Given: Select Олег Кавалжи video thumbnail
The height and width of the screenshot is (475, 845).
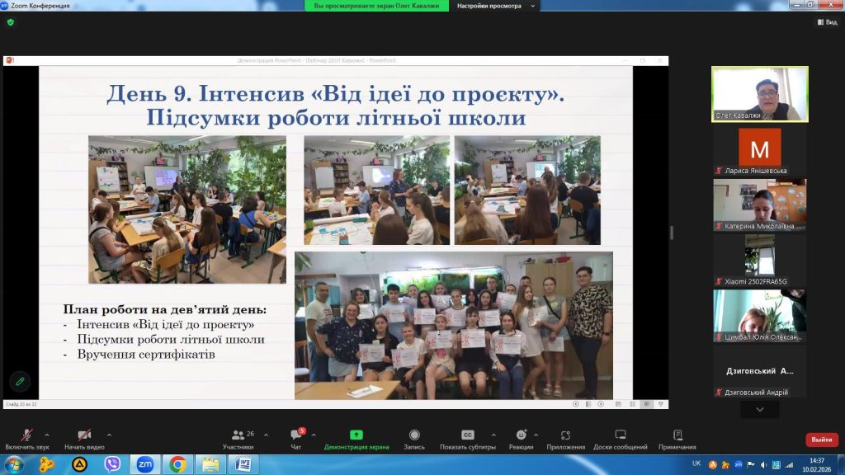Looking at the screenshot, I should click(759, 94).
